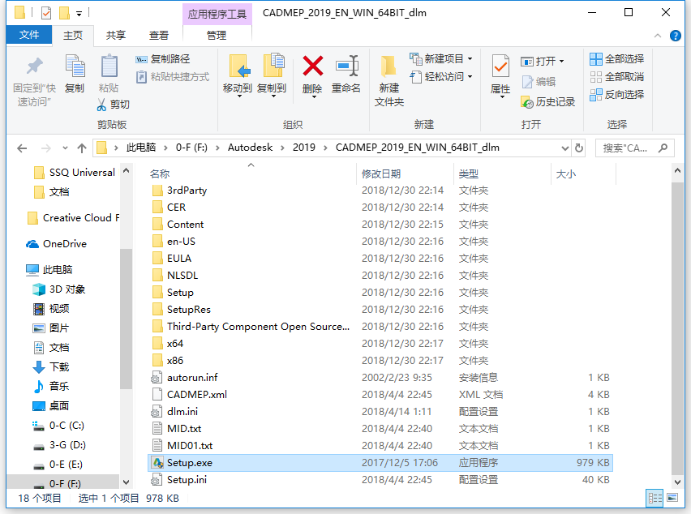The height and width of the screenshot is (514, 691).
Task: Collapse the ribbon with the chevron
Action: pyautogui.click(x=658, y=36)
